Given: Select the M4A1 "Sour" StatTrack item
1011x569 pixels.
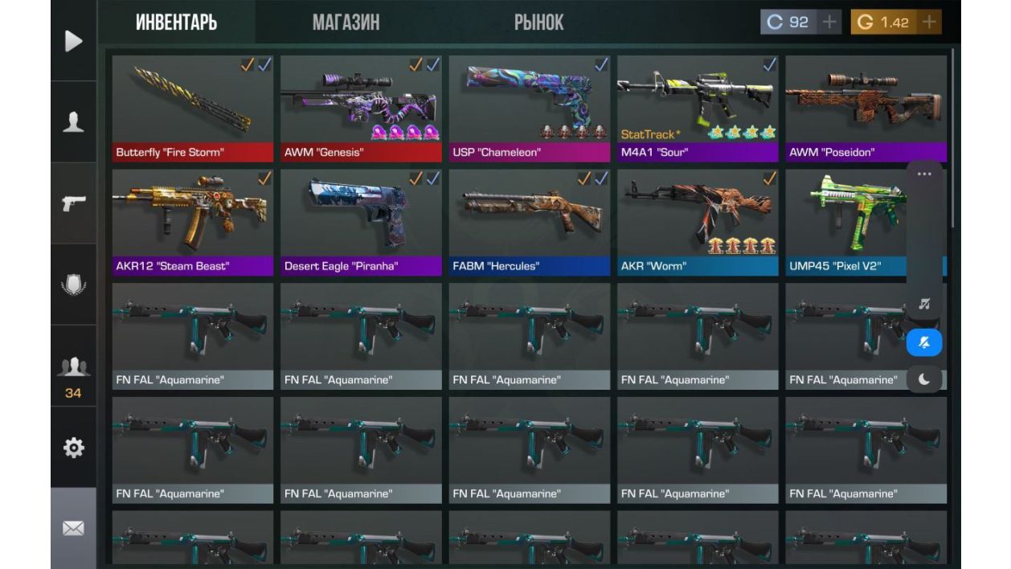Looking at the screenshot, I should coord(698,108).
